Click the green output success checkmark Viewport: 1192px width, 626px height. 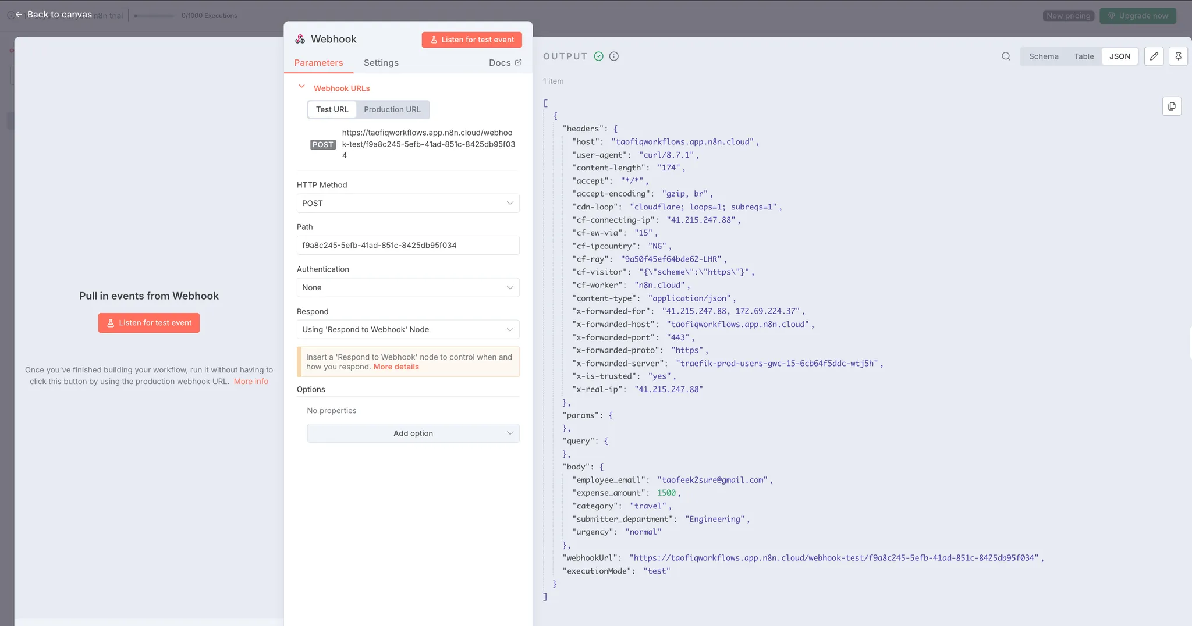click(x=598, y=56)
